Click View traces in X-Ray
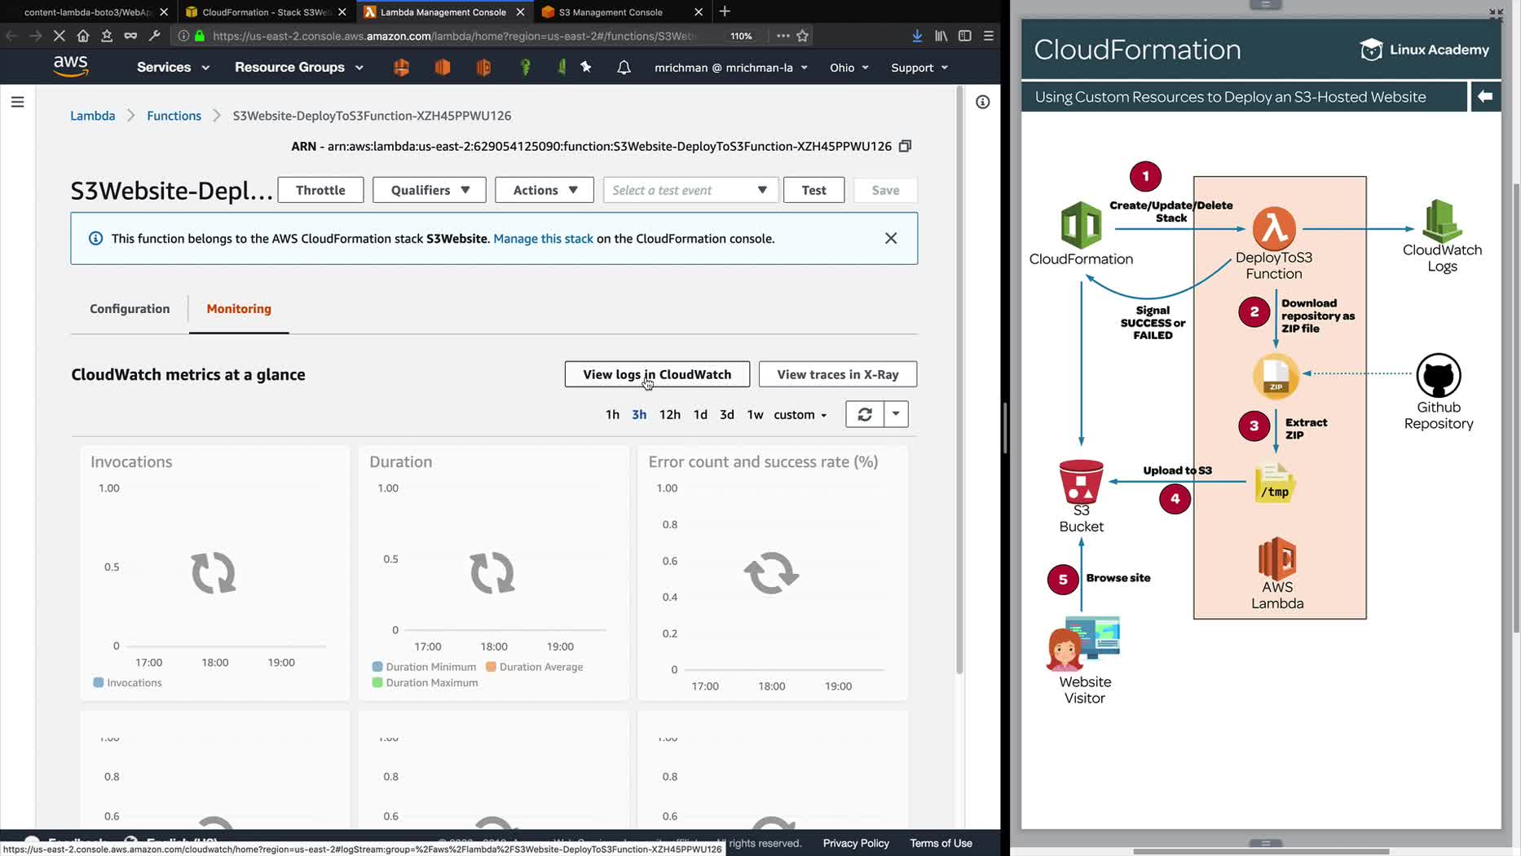Image resolution: width=1521 pixels, height=856 pixels. click(838, 374)
